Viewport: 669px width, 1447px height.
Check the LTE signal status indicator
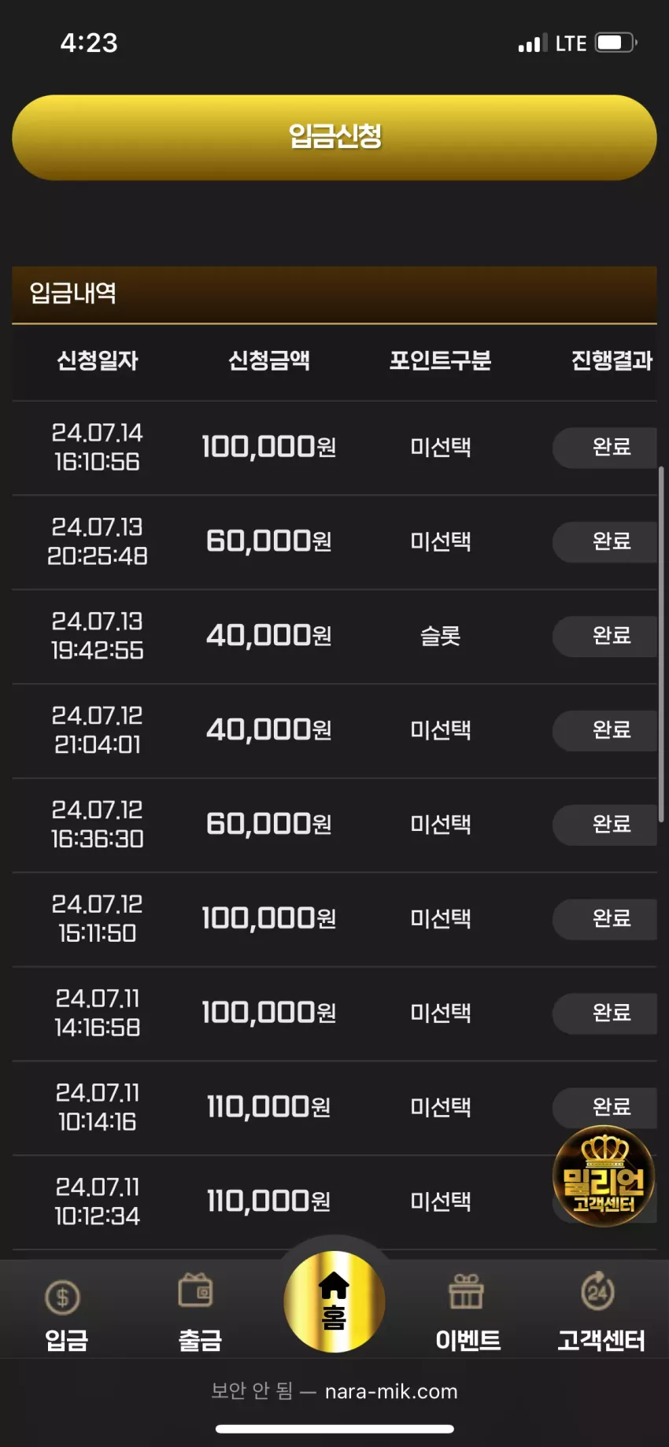553,43
